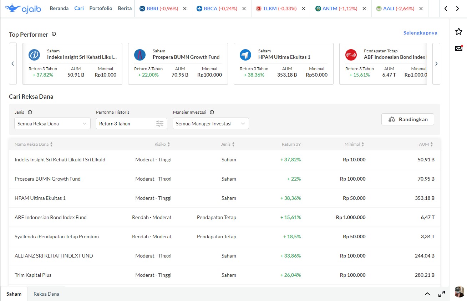This screenshot has width=467, height=301.
Task: Close the ANTM ticker tab
Action: pyautogui.click(x=364, y=9)
